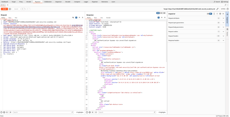Select request Hex view tab
The height and width of the screenshot is (117, 230).
click(x=16, y=18)
